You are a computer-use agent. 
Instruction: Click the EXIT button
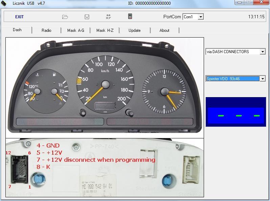[19, 17]
